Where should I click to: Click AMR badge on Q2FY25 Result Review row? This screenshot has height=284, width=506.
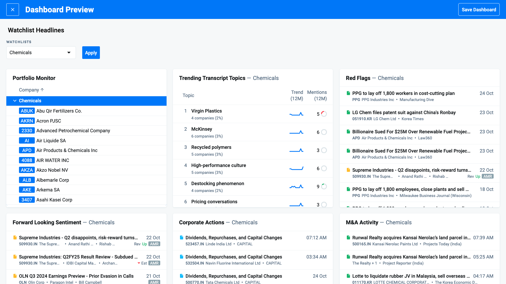click(x=154, y=263)
